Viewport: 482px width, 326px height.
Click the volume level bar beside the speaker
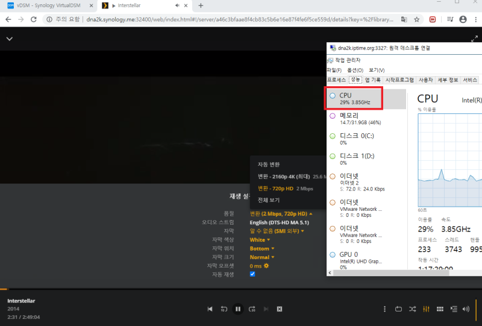tap(476, 309)
